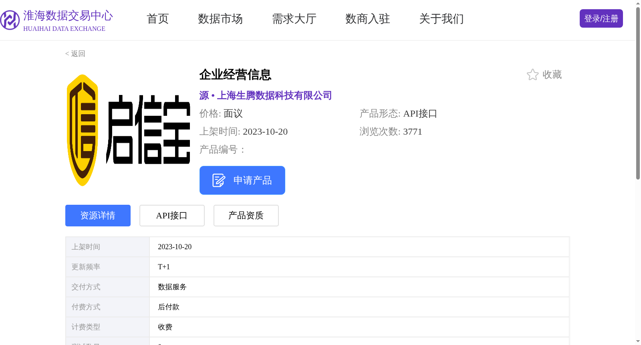Image resolution: width=641 pixels, height=345 pixels.
Task: Click the 企业经营信息 product title
Action: pyautogui.click(x=236, y=75)
